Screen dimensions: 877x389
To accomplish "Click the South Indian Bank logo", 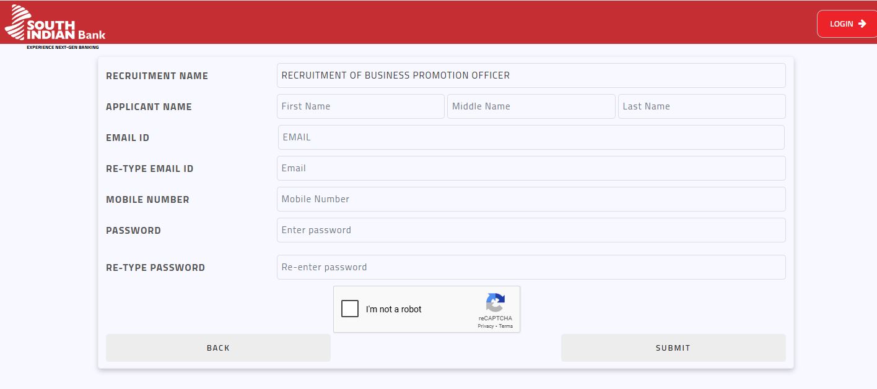I will pos(55,25).
